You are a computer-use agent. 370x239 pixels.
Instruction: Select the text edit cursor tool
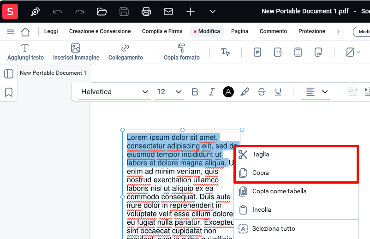pos(225,52)
